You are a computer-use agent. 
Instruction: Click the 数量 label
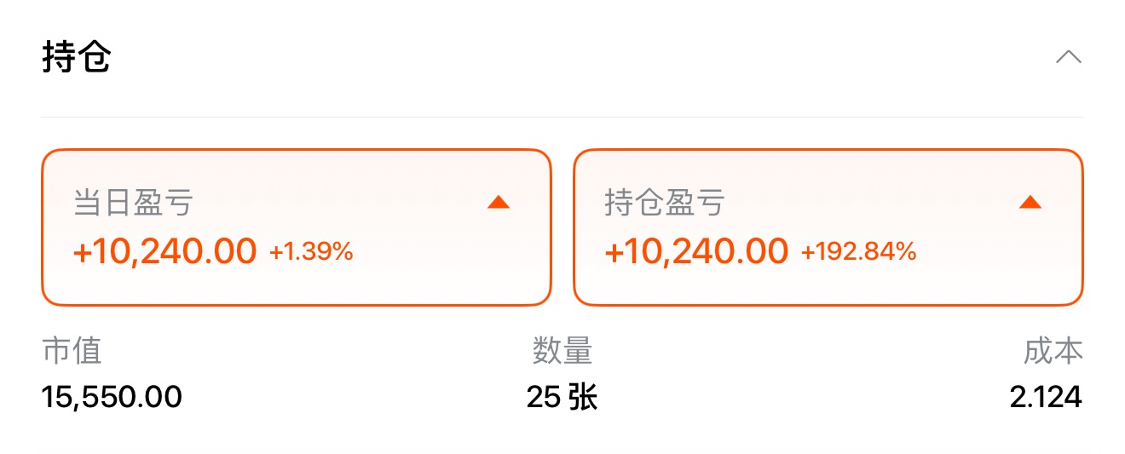pos(562,351)
